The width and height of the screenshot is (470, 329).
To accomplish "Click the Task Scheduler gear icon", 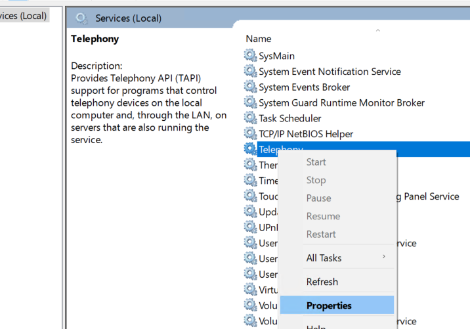I will pos(250,118).
